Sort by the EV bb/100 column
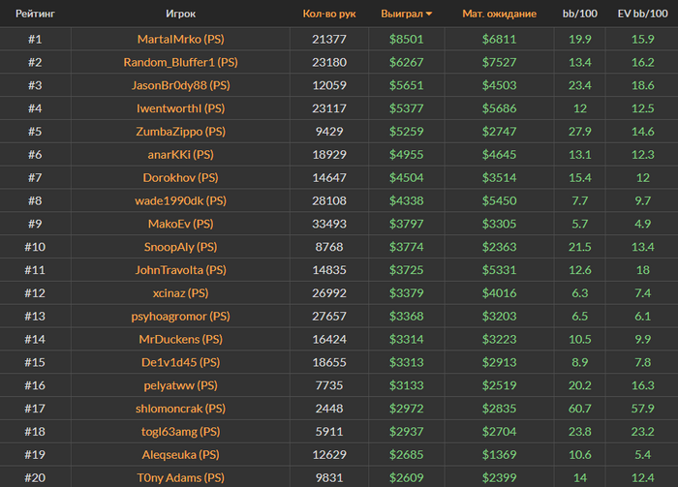Viewport: 678px width, 487px height. pos(642,15)
